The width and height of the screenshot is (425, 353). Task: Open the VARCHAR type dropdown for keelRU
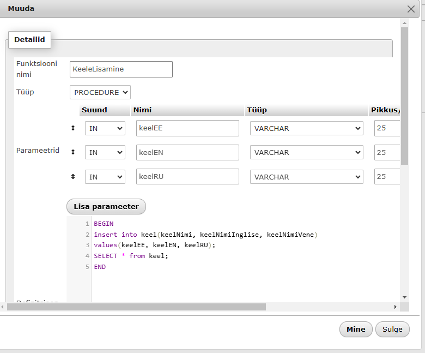pyautogui.click(x=307, y=177)
